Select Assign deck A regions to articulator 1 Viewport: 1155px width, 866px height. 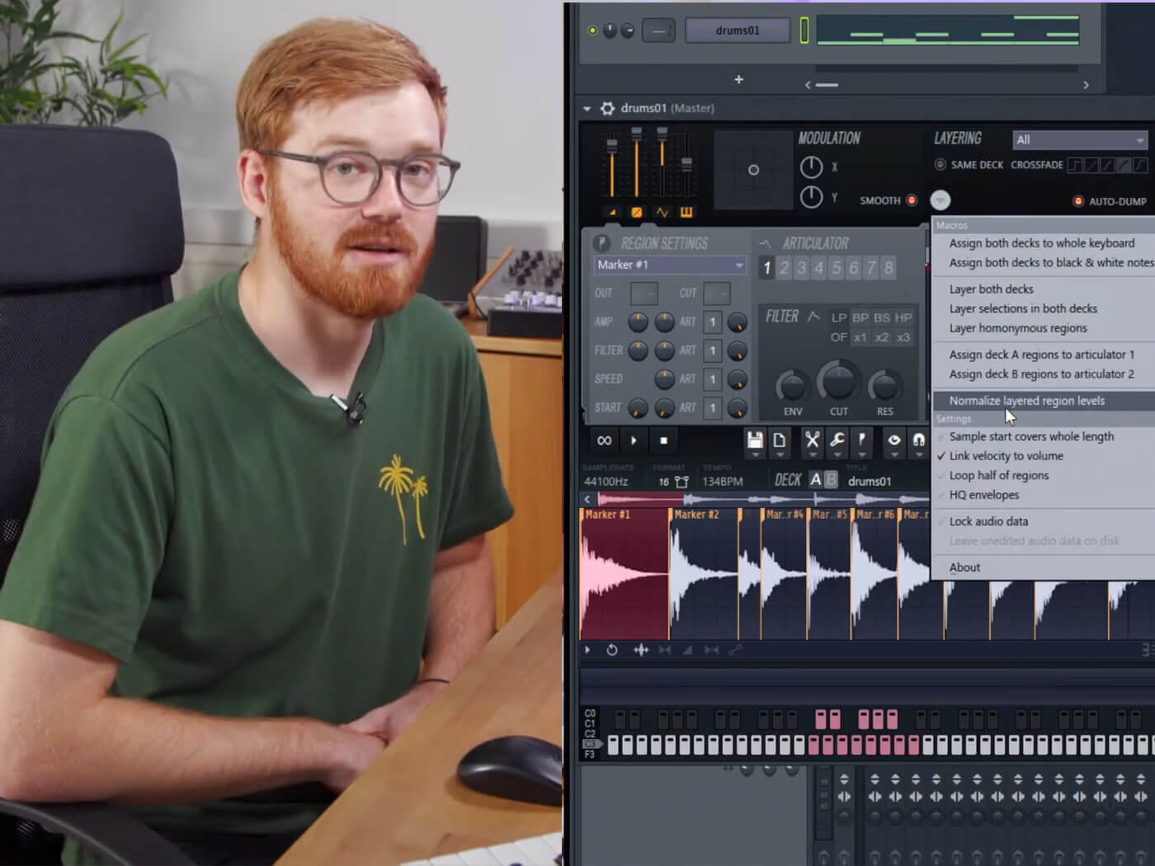pyautogui.click(x=1043, y=355)
